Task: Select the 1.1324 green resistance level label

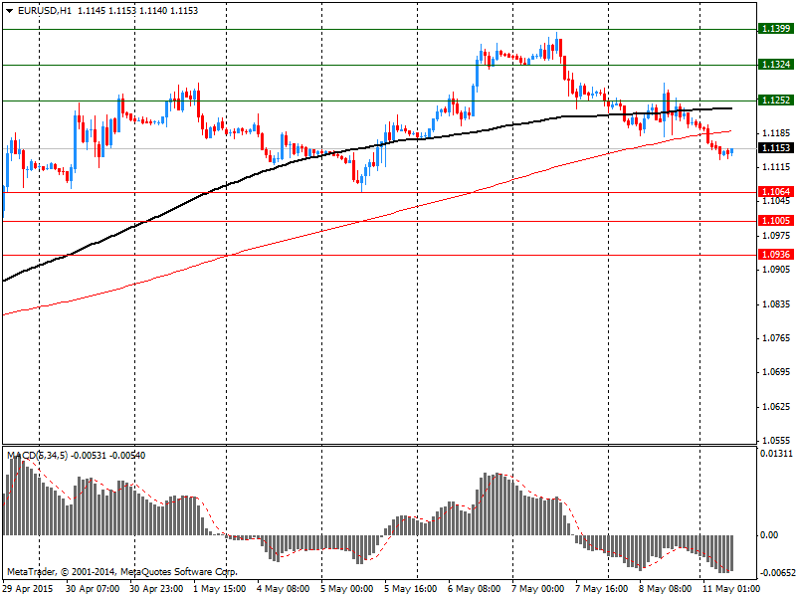Action: click(x=776, y=65)
